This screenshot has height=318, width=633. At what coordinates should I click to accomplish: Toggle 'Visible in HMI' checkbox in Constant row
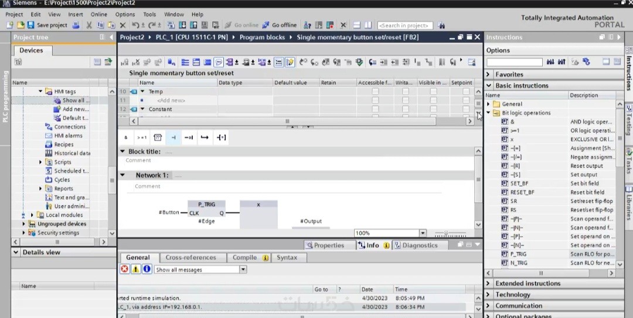click(433, 109)
